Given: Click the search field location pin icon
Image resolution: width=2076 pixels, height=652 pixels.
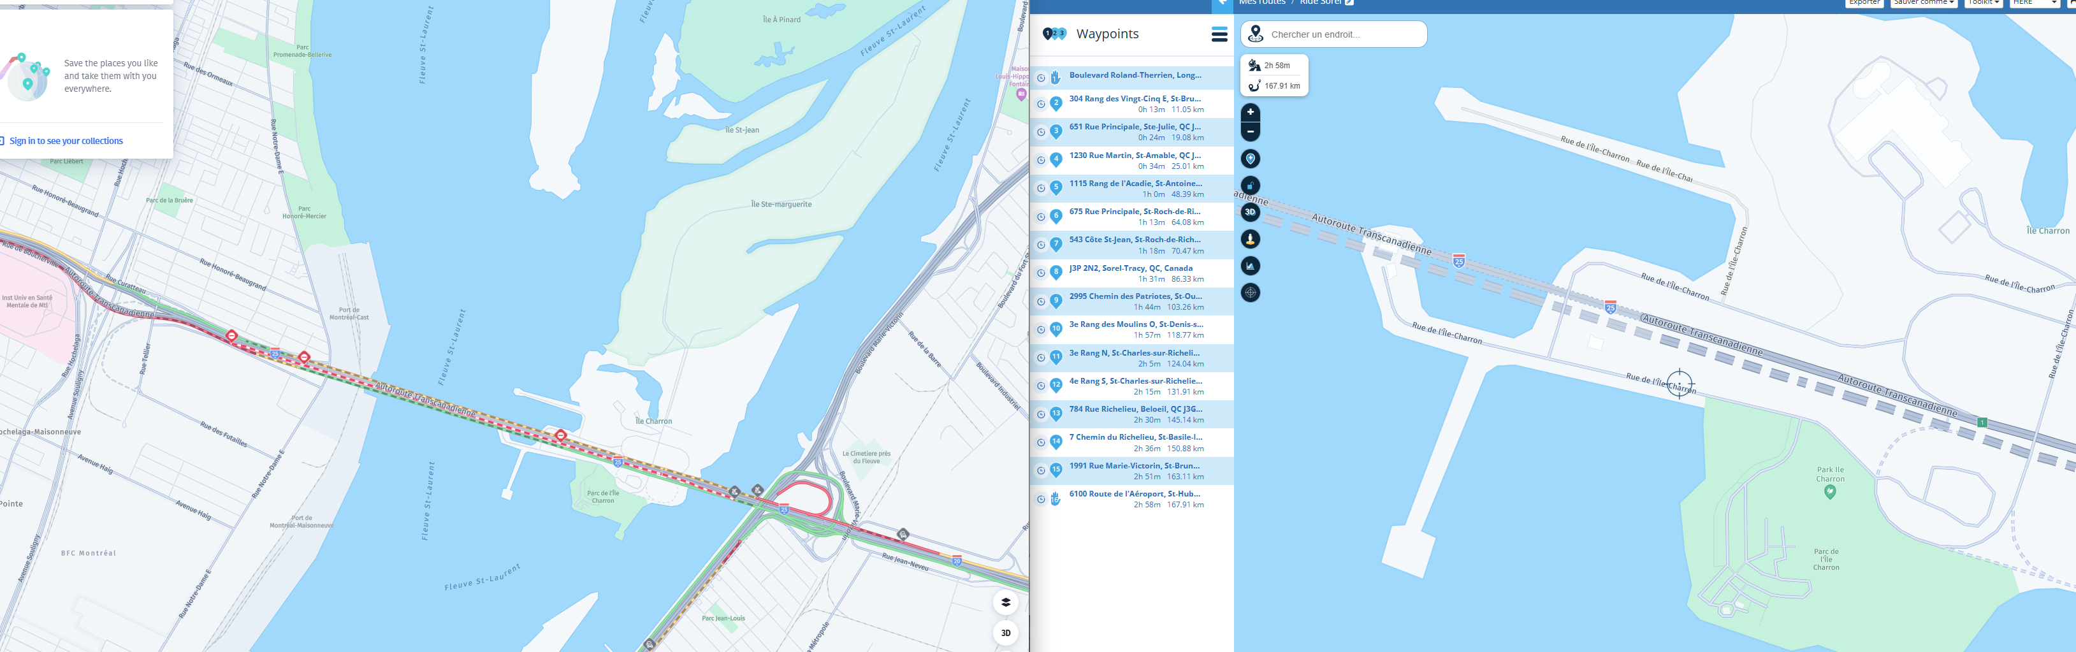Looking at the screenshot, I should (x=1255, y=34).
